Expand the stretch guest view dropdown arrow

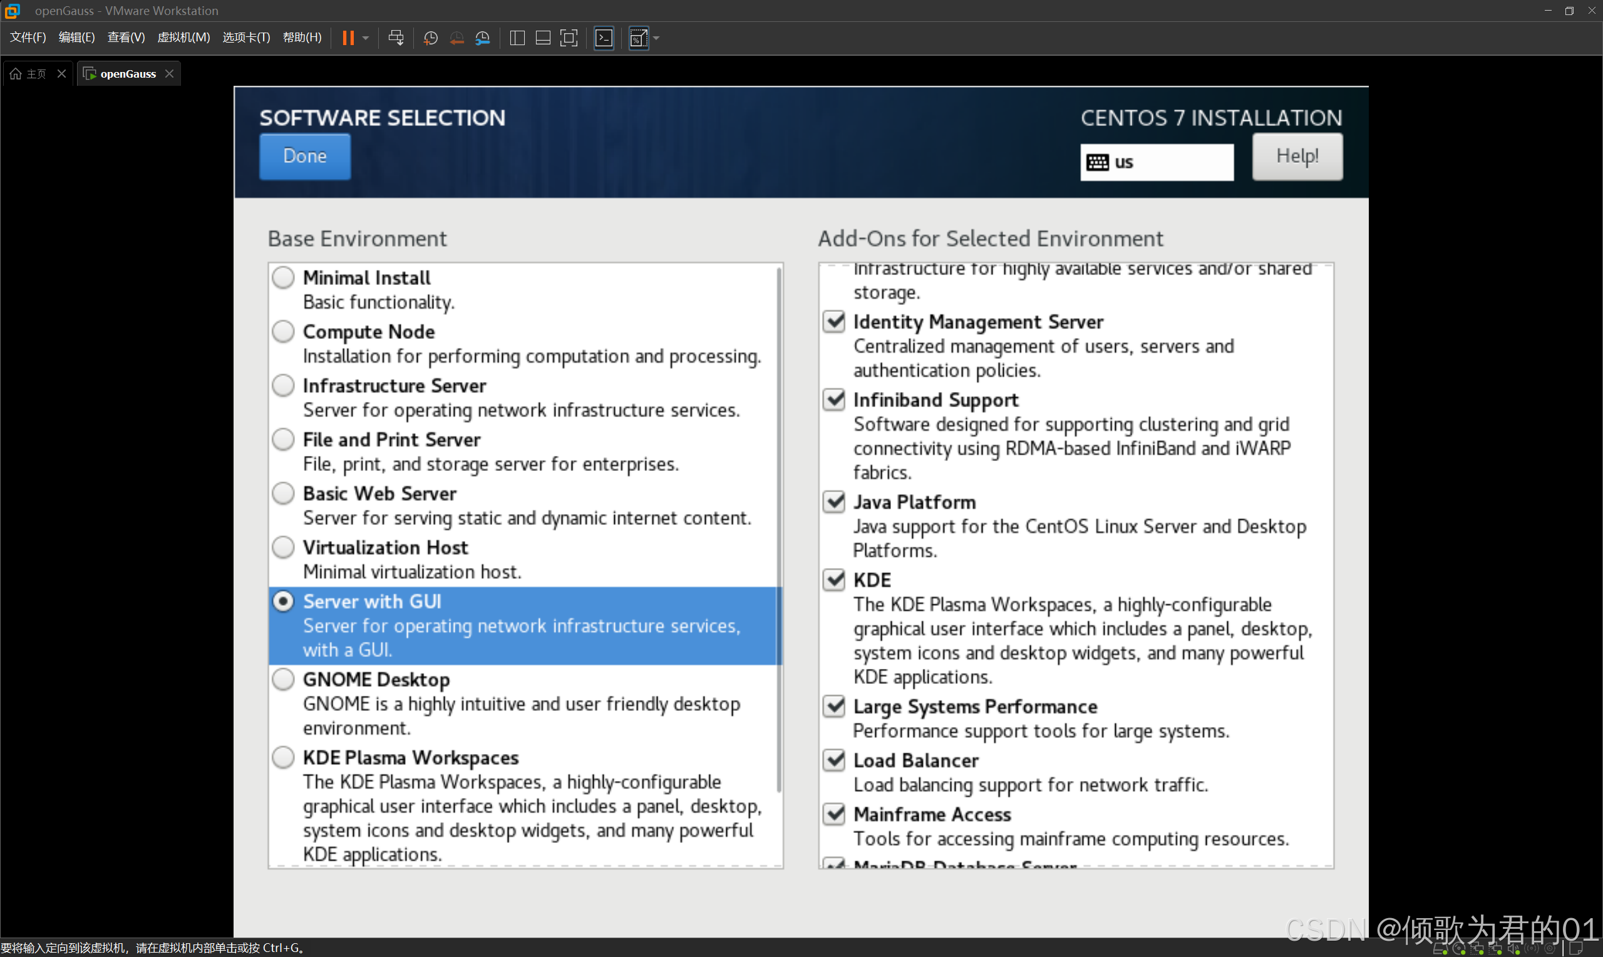(x=657, y=38)
